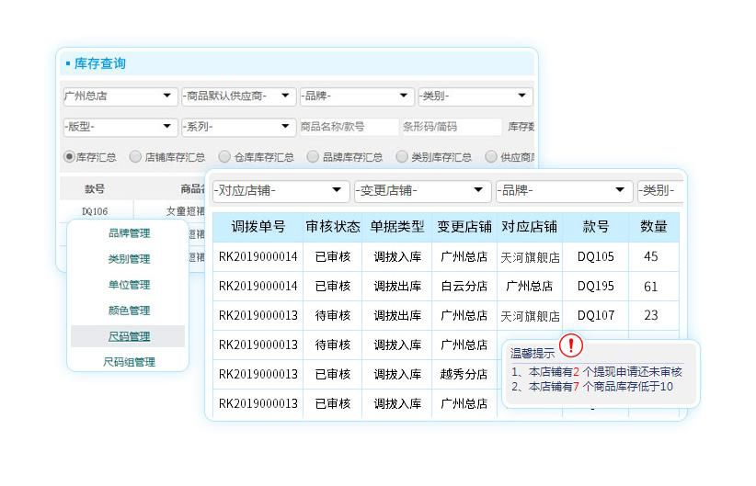This screenshot has width=756, height=486.
Task: Open the 对应店铺 filter dropdown
Action: [x=281, y=191]
